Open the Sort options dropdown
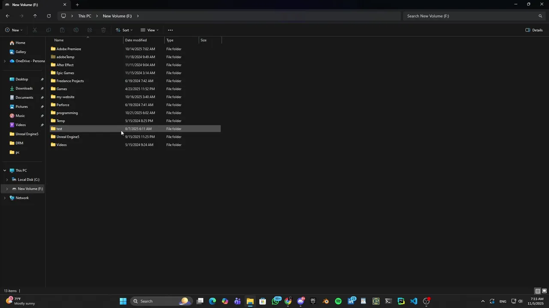This screenshot has width=549, height=308. pos(124,30)
